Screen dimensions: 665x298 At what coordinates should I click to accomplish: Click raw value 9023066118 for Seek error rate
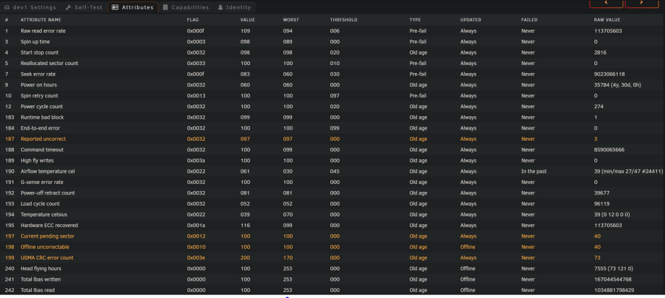pyautogui.click(x=609, y=74)
